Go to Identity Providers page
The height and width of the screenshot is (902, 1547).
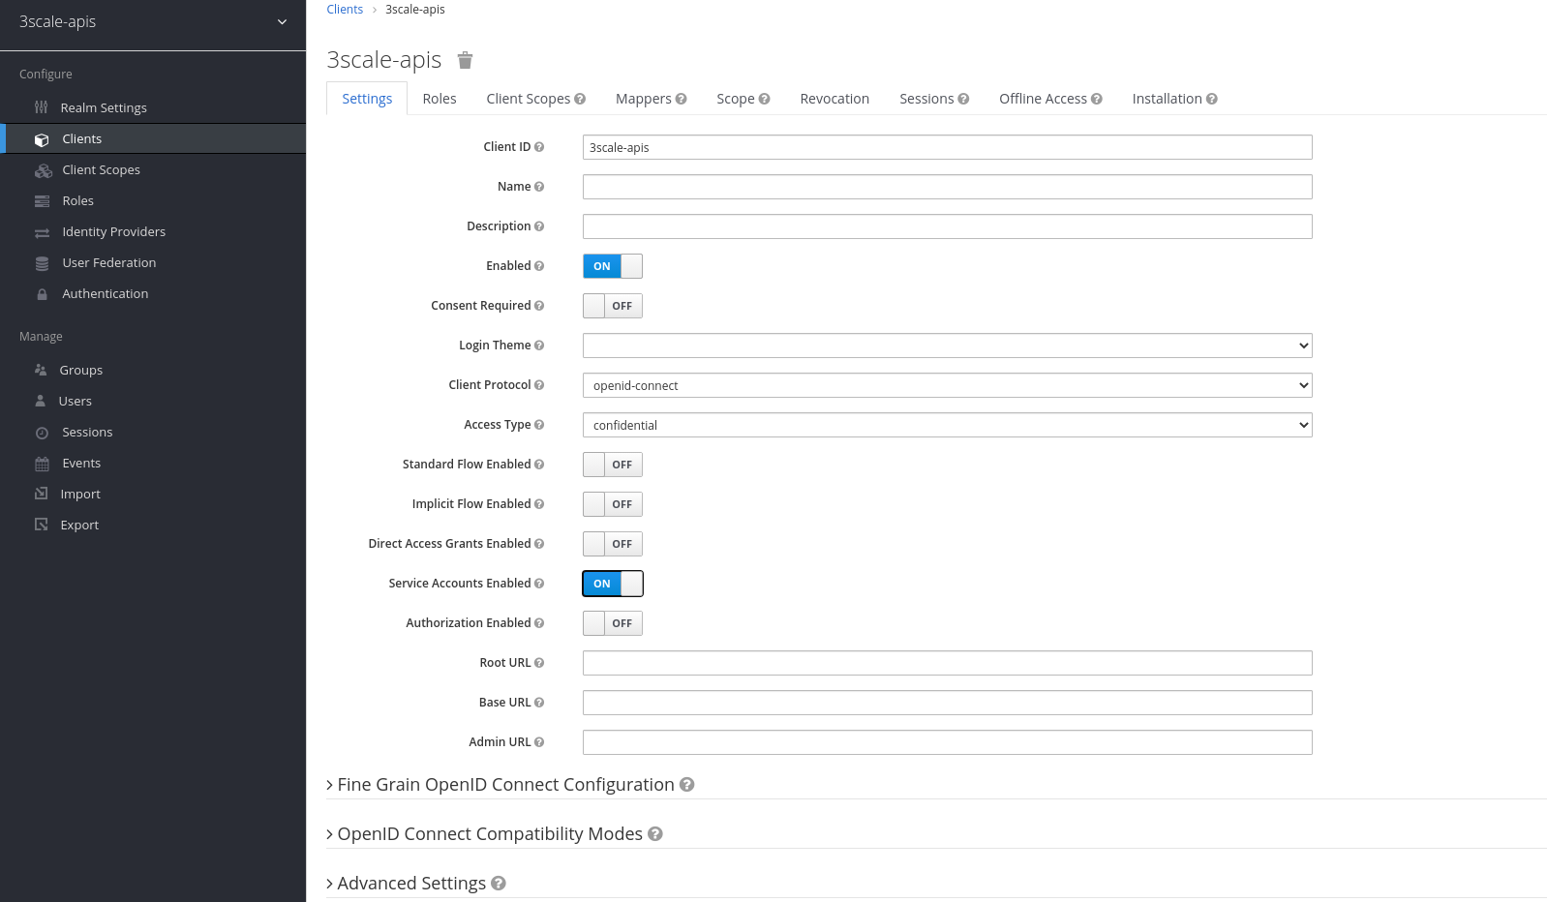click(x=114, y=232)
